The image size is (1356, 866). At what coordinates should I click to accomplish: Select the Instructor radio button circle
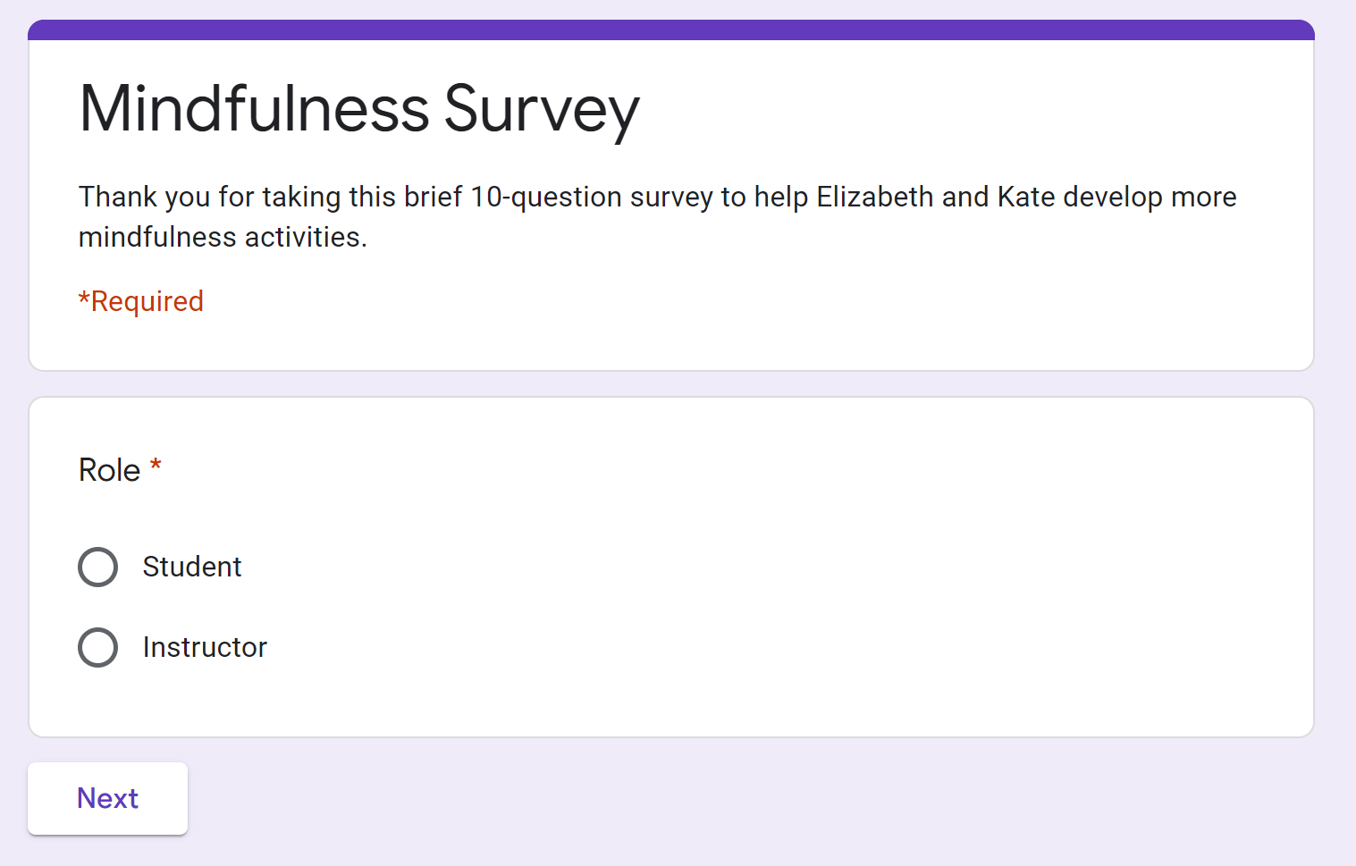pyautogui.click(x=98, y=647)
